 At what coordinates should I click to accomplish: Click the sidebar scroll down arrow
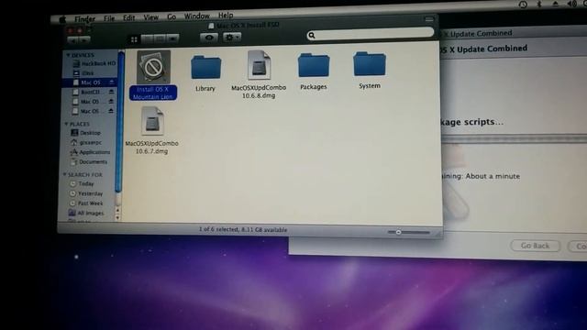pyautogui.click(x=117, y=218)
